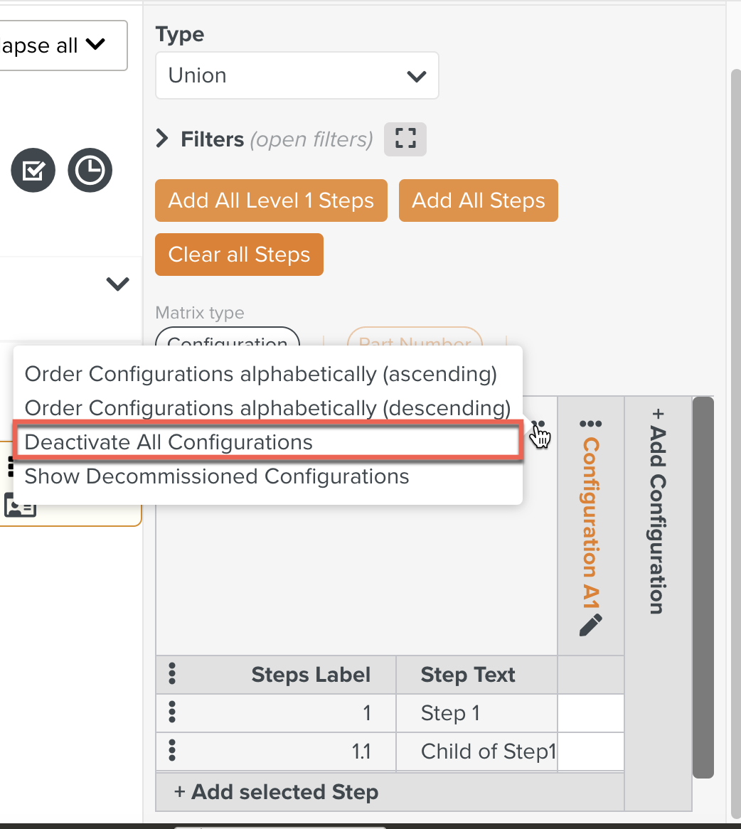Expand the left panel chevron
Image resolution: width=741 pixels, height=829 pixels.
tap(117, 284)
